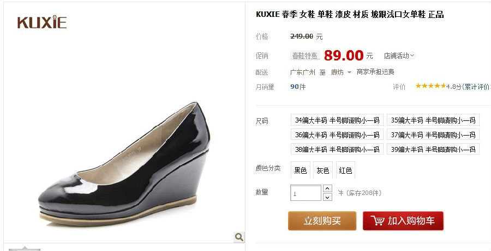Click the 立刻购买 buy now button
Screen dimensions: 491x251
coord(322,221)
